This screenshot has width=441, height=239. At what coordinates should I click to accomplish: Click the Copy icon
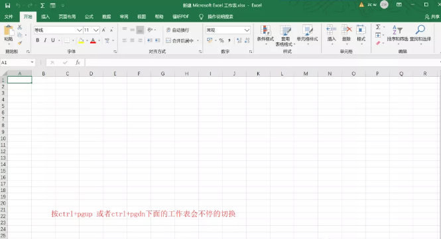point(20,35)
